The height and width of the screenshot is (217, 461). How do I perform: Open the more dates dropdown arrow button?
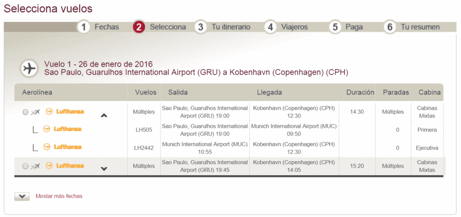(x=22, y=197)
